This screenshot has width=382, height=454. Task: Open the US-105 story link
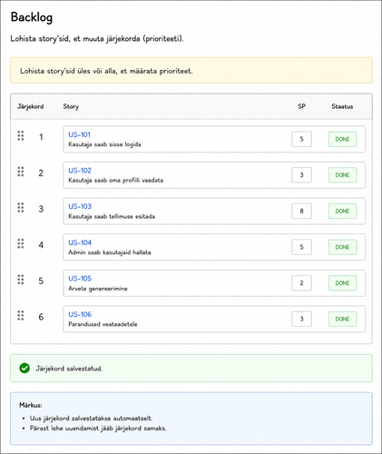(x=80, y=279)
